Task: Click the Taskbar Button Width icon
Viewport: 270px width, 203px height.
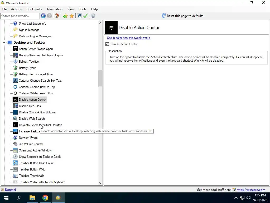Action: pyautogui.click(x=15, y=169)
